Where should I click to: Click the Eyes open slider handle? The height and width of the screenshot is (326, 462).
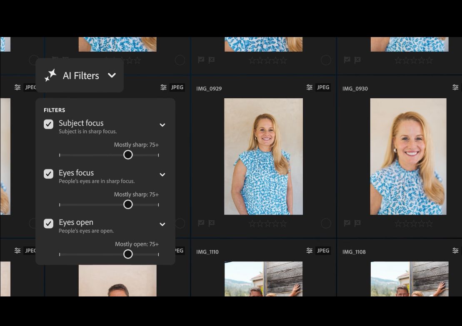point(128,254)
